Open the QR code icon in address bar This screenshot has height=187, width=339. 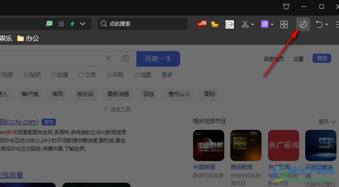click(61, 24)
